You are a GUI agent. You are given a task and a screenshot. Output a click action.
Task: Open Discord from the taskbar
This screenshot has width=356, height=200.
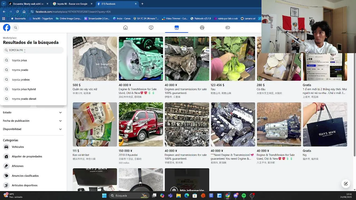click(236, 196)
